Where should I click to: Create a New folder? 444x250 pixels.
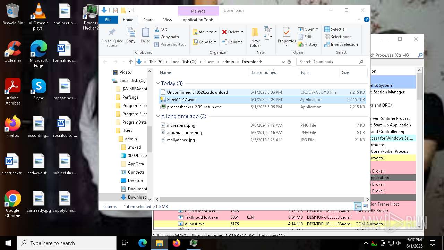(x=255, y=37)
